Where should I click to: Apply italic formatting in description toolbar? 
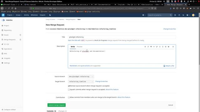pyautogui.click(x=148, y=47)
